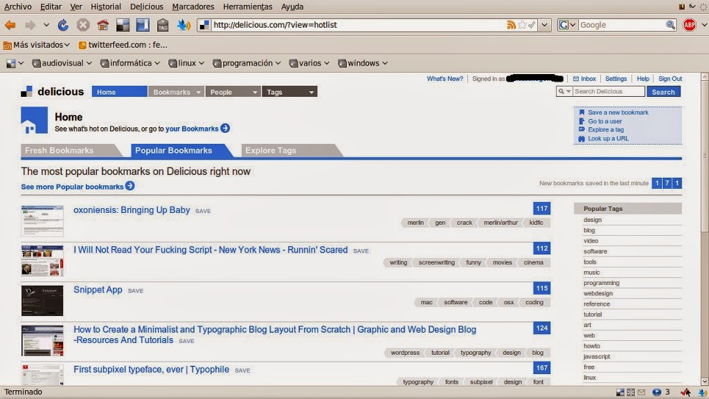Click the Adblock Plus ABP icon
The image size is (709, 399).
point(690,26)
